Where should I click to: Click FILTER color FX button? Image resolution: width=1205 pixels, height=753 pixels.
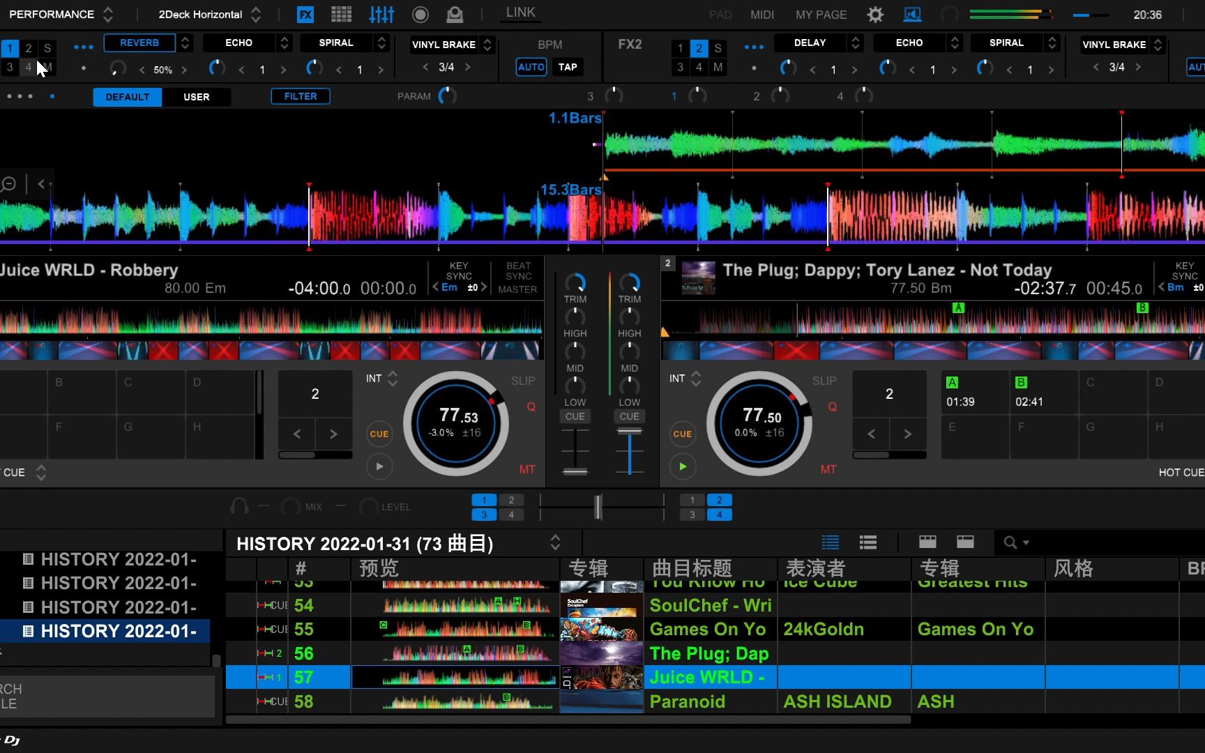301,96
